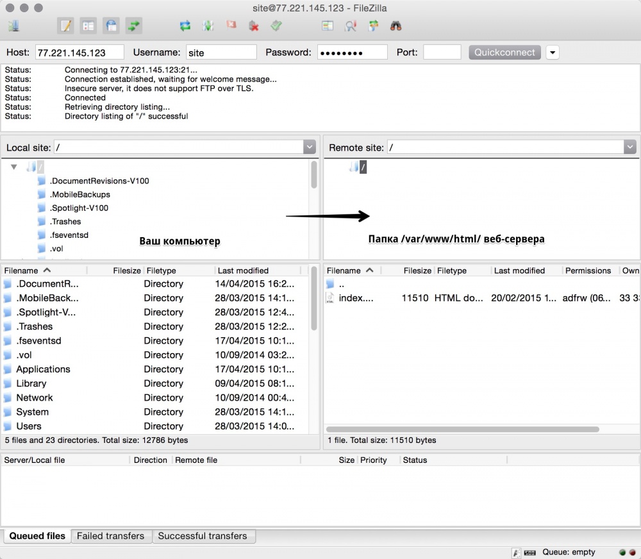Viewport: 641px width, 559px height.
Task: Switch to the Queued files tab
Action: tap(37, 536)
